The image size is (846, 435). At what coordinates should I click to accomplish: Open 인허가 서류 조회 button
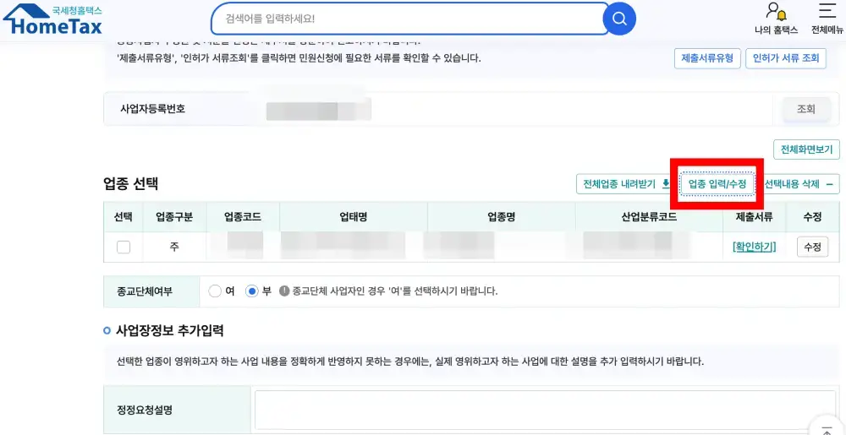tap(786, 58)
